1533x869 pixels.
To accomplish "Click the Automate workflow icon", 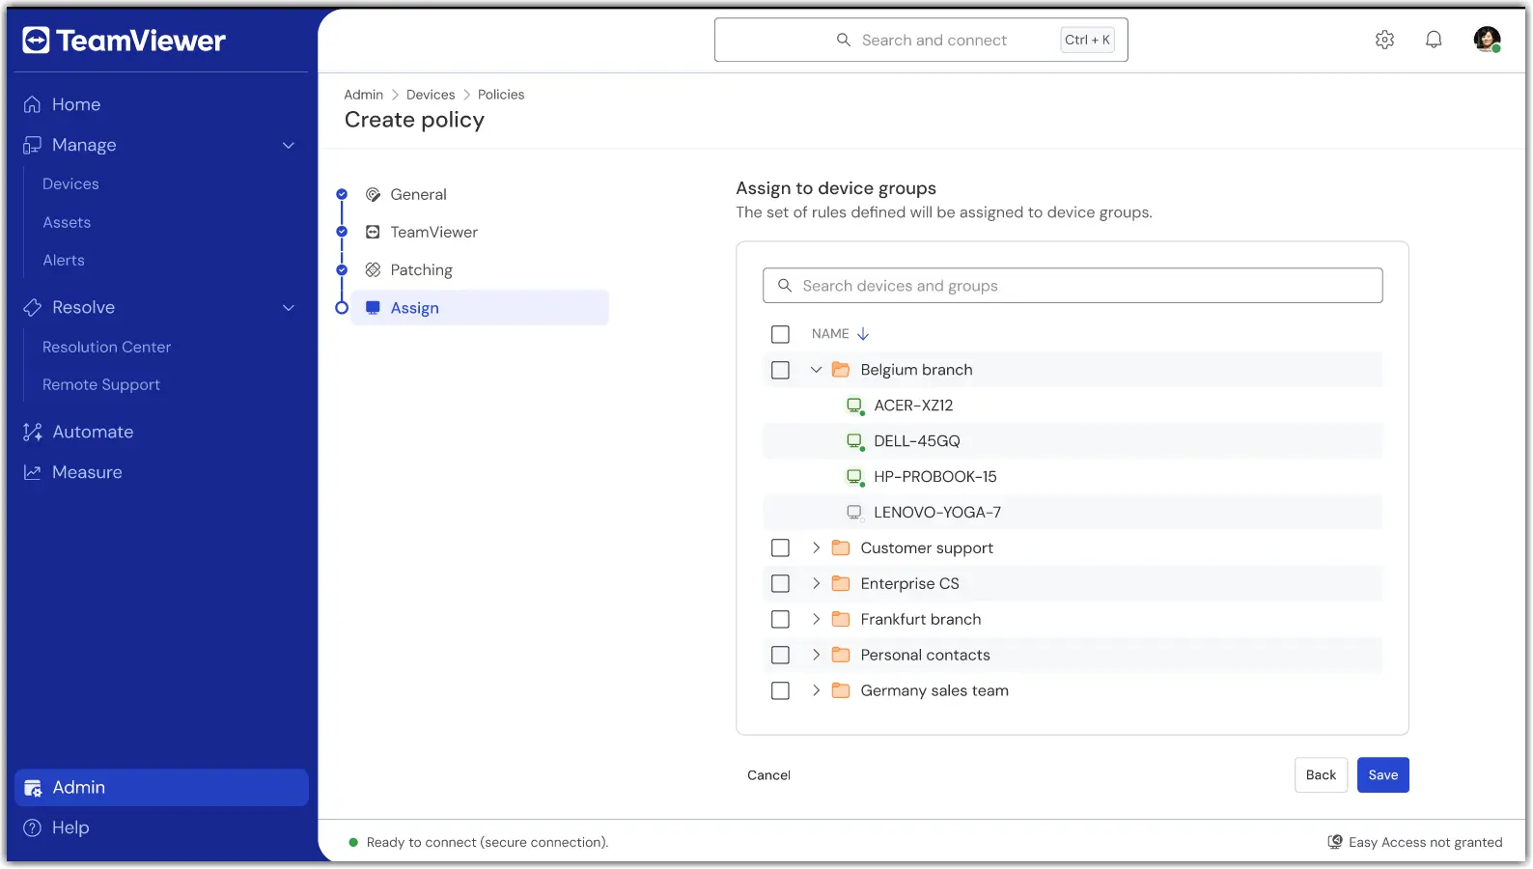I will (x=32, y=432).
